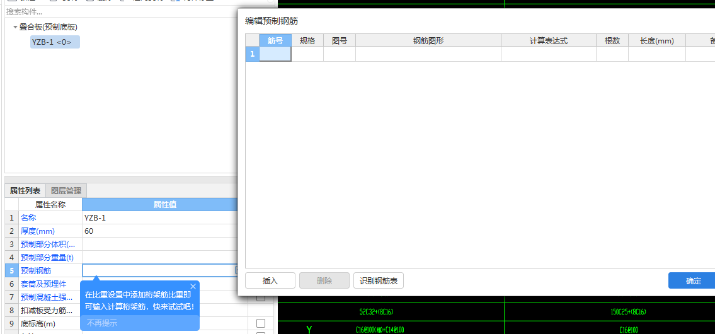Image resolution: width=715 pixels, height=334 pixels.
Task: Click the thickness value 60
Action: click(159, 231)
